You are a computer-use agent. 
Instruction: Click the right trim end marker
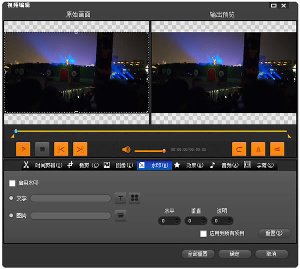click(289, 136)
